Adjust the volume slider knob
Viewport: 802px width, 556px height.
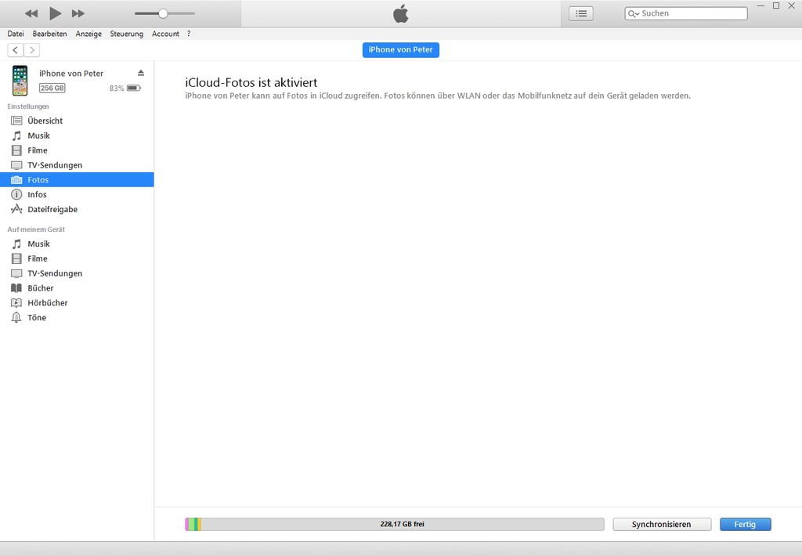pyautogui.click(x=163, y=13)
